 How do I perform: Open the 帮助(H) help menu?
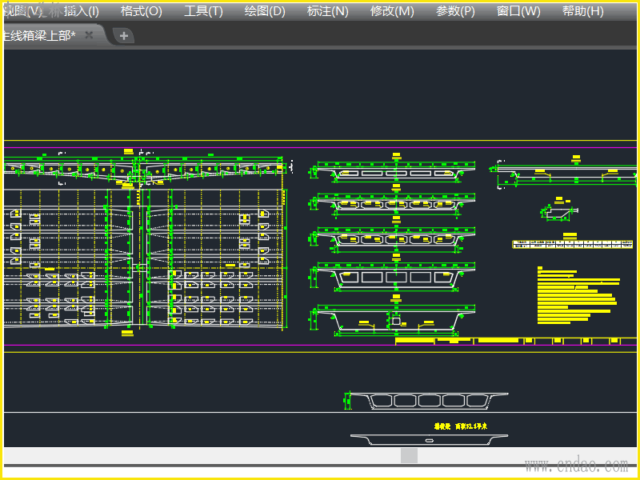(582, 11)
